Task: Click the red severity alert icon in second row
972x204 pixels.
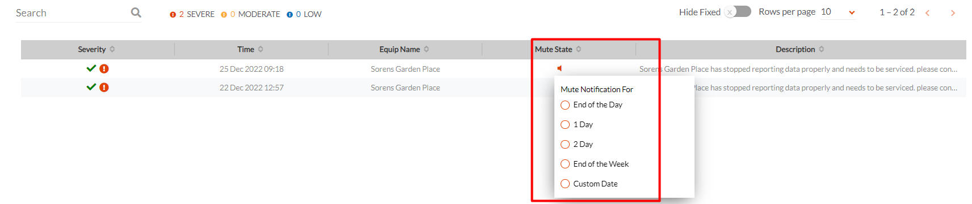Action: [104, 88]
